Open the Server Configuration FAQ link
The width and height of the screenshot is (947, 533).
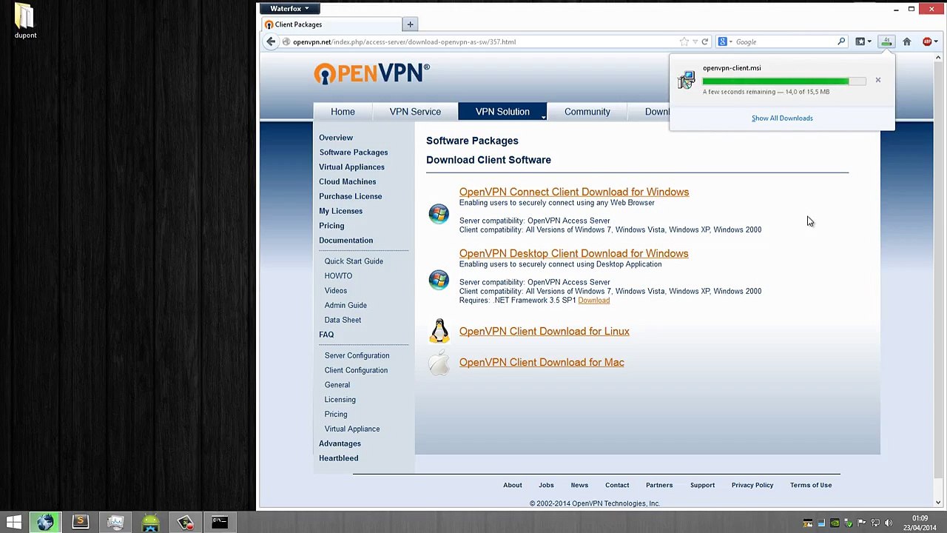click(x=357, y=355)
